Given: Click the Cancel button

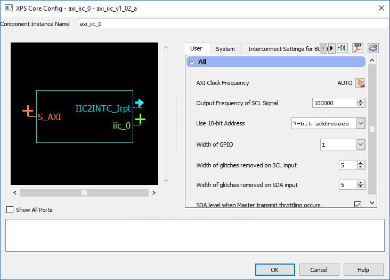Looking at the screenshot, I should pos(319,269).
